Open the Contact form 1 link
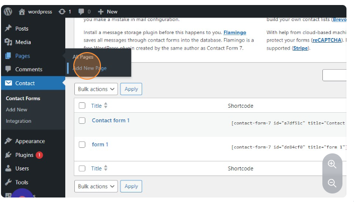 coord(110,120)
